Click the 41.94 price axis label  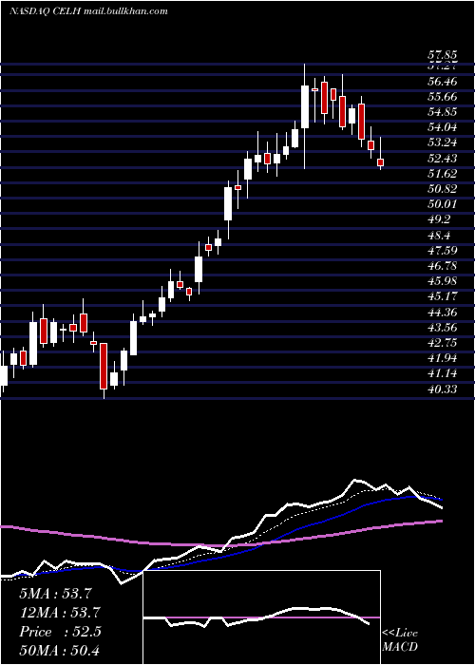point(442,358)
